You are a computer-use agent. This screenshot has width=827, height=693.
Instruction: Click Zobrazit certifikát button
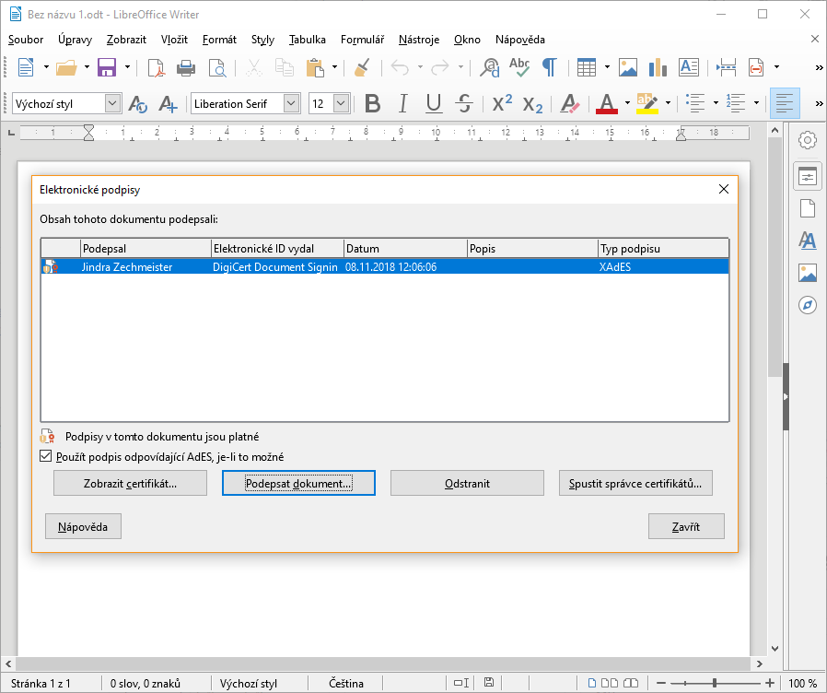(x=130, y=484)
